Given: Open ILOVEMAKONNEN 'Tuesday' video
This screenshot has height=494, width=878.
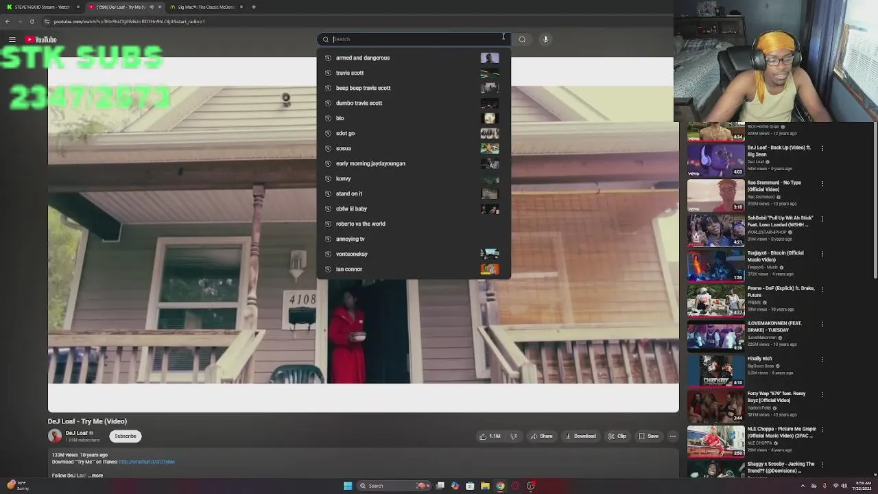Looking at the screenshot, I should click(x=716, y=336).
